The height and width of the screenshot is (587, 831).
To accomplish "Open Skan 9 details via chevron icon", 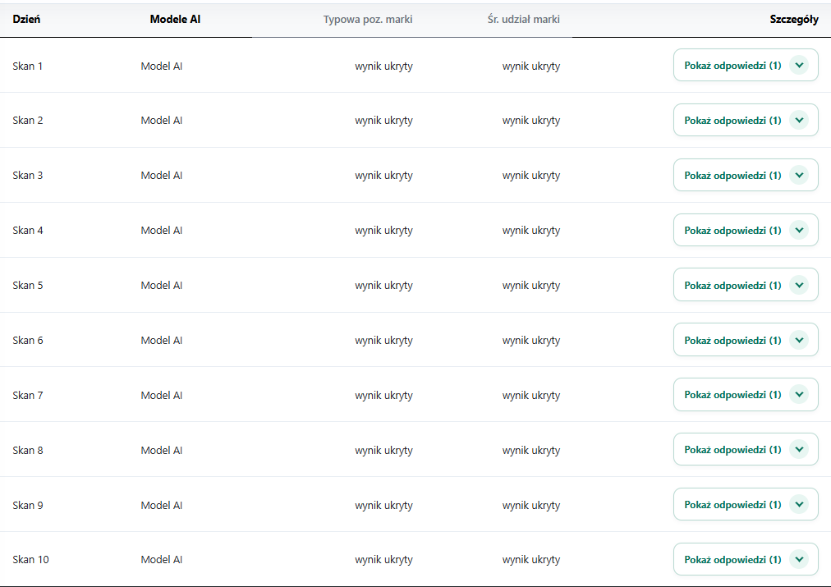I will 799,504.
